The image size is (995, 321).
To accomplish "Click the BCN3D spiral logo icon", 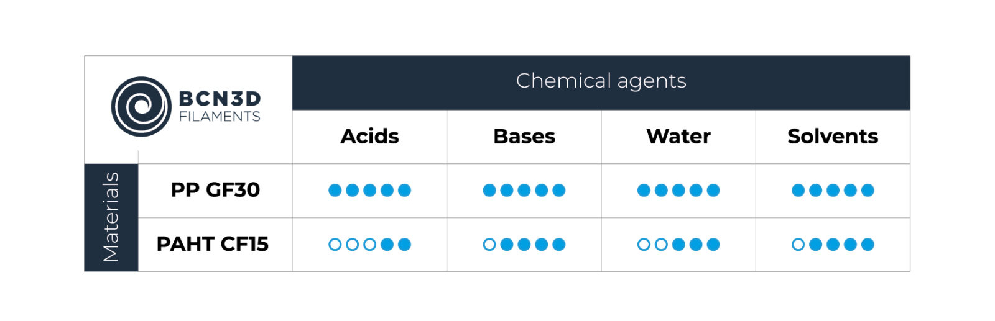I will tap(141, 107).
